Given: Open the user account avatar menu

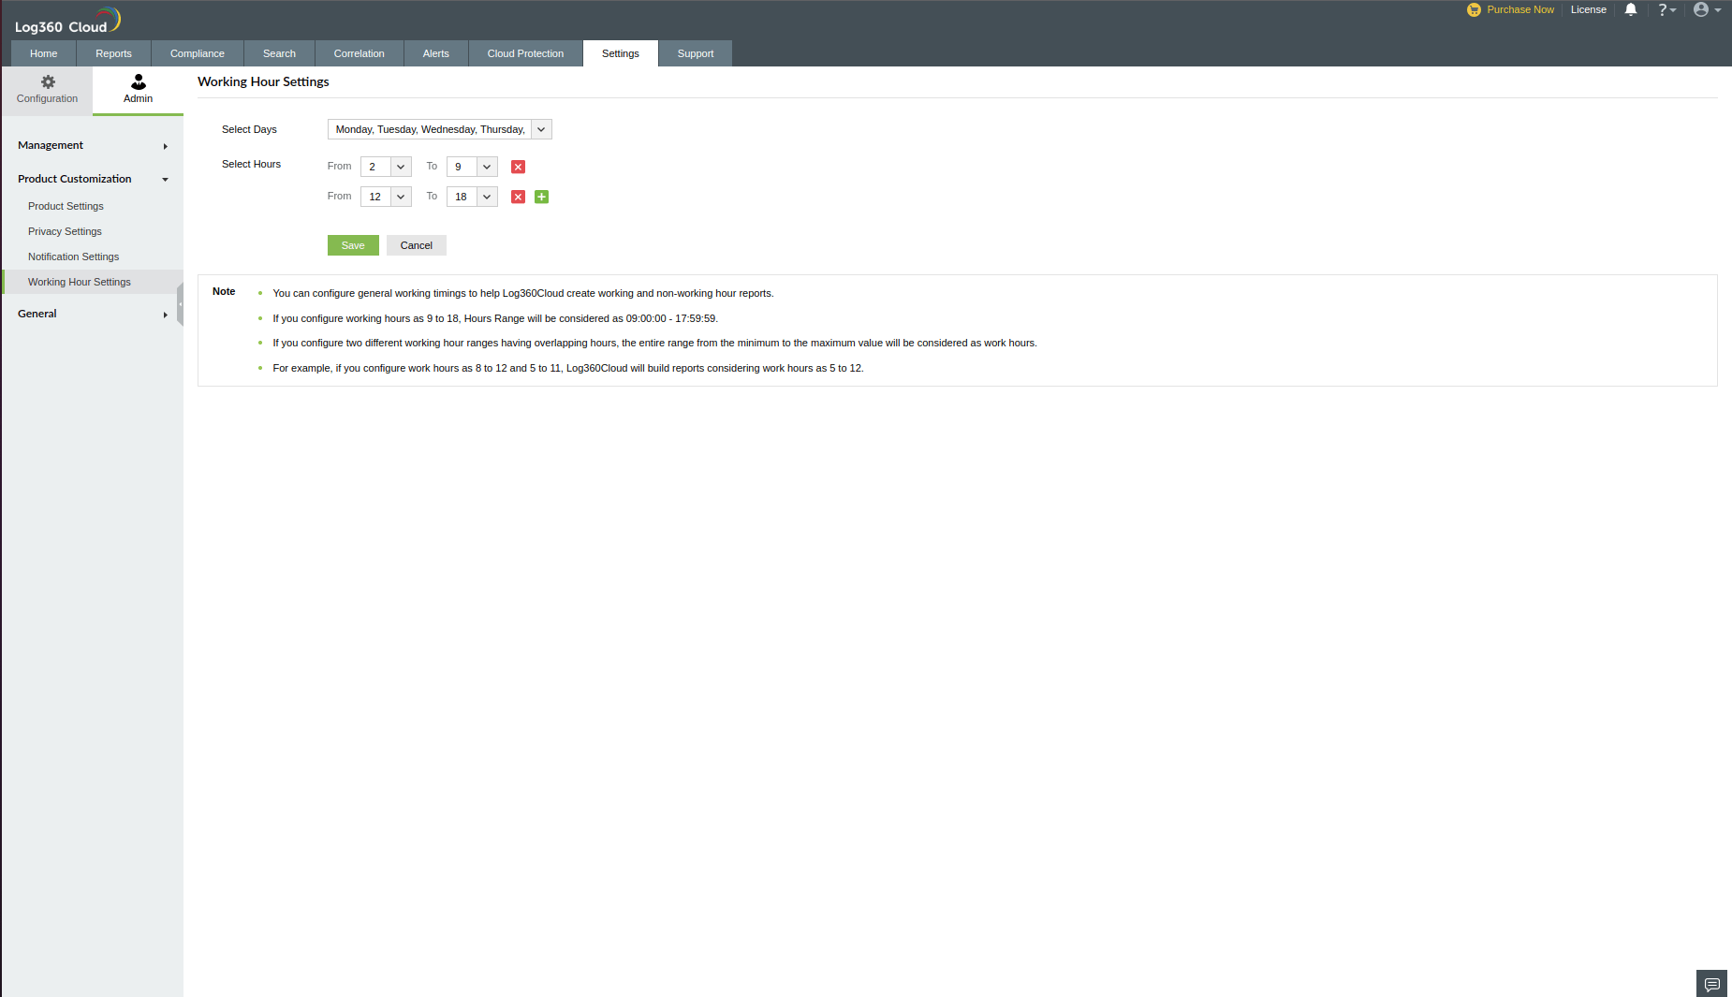Looking at the screenshot, I should (x=1707, y=9).
